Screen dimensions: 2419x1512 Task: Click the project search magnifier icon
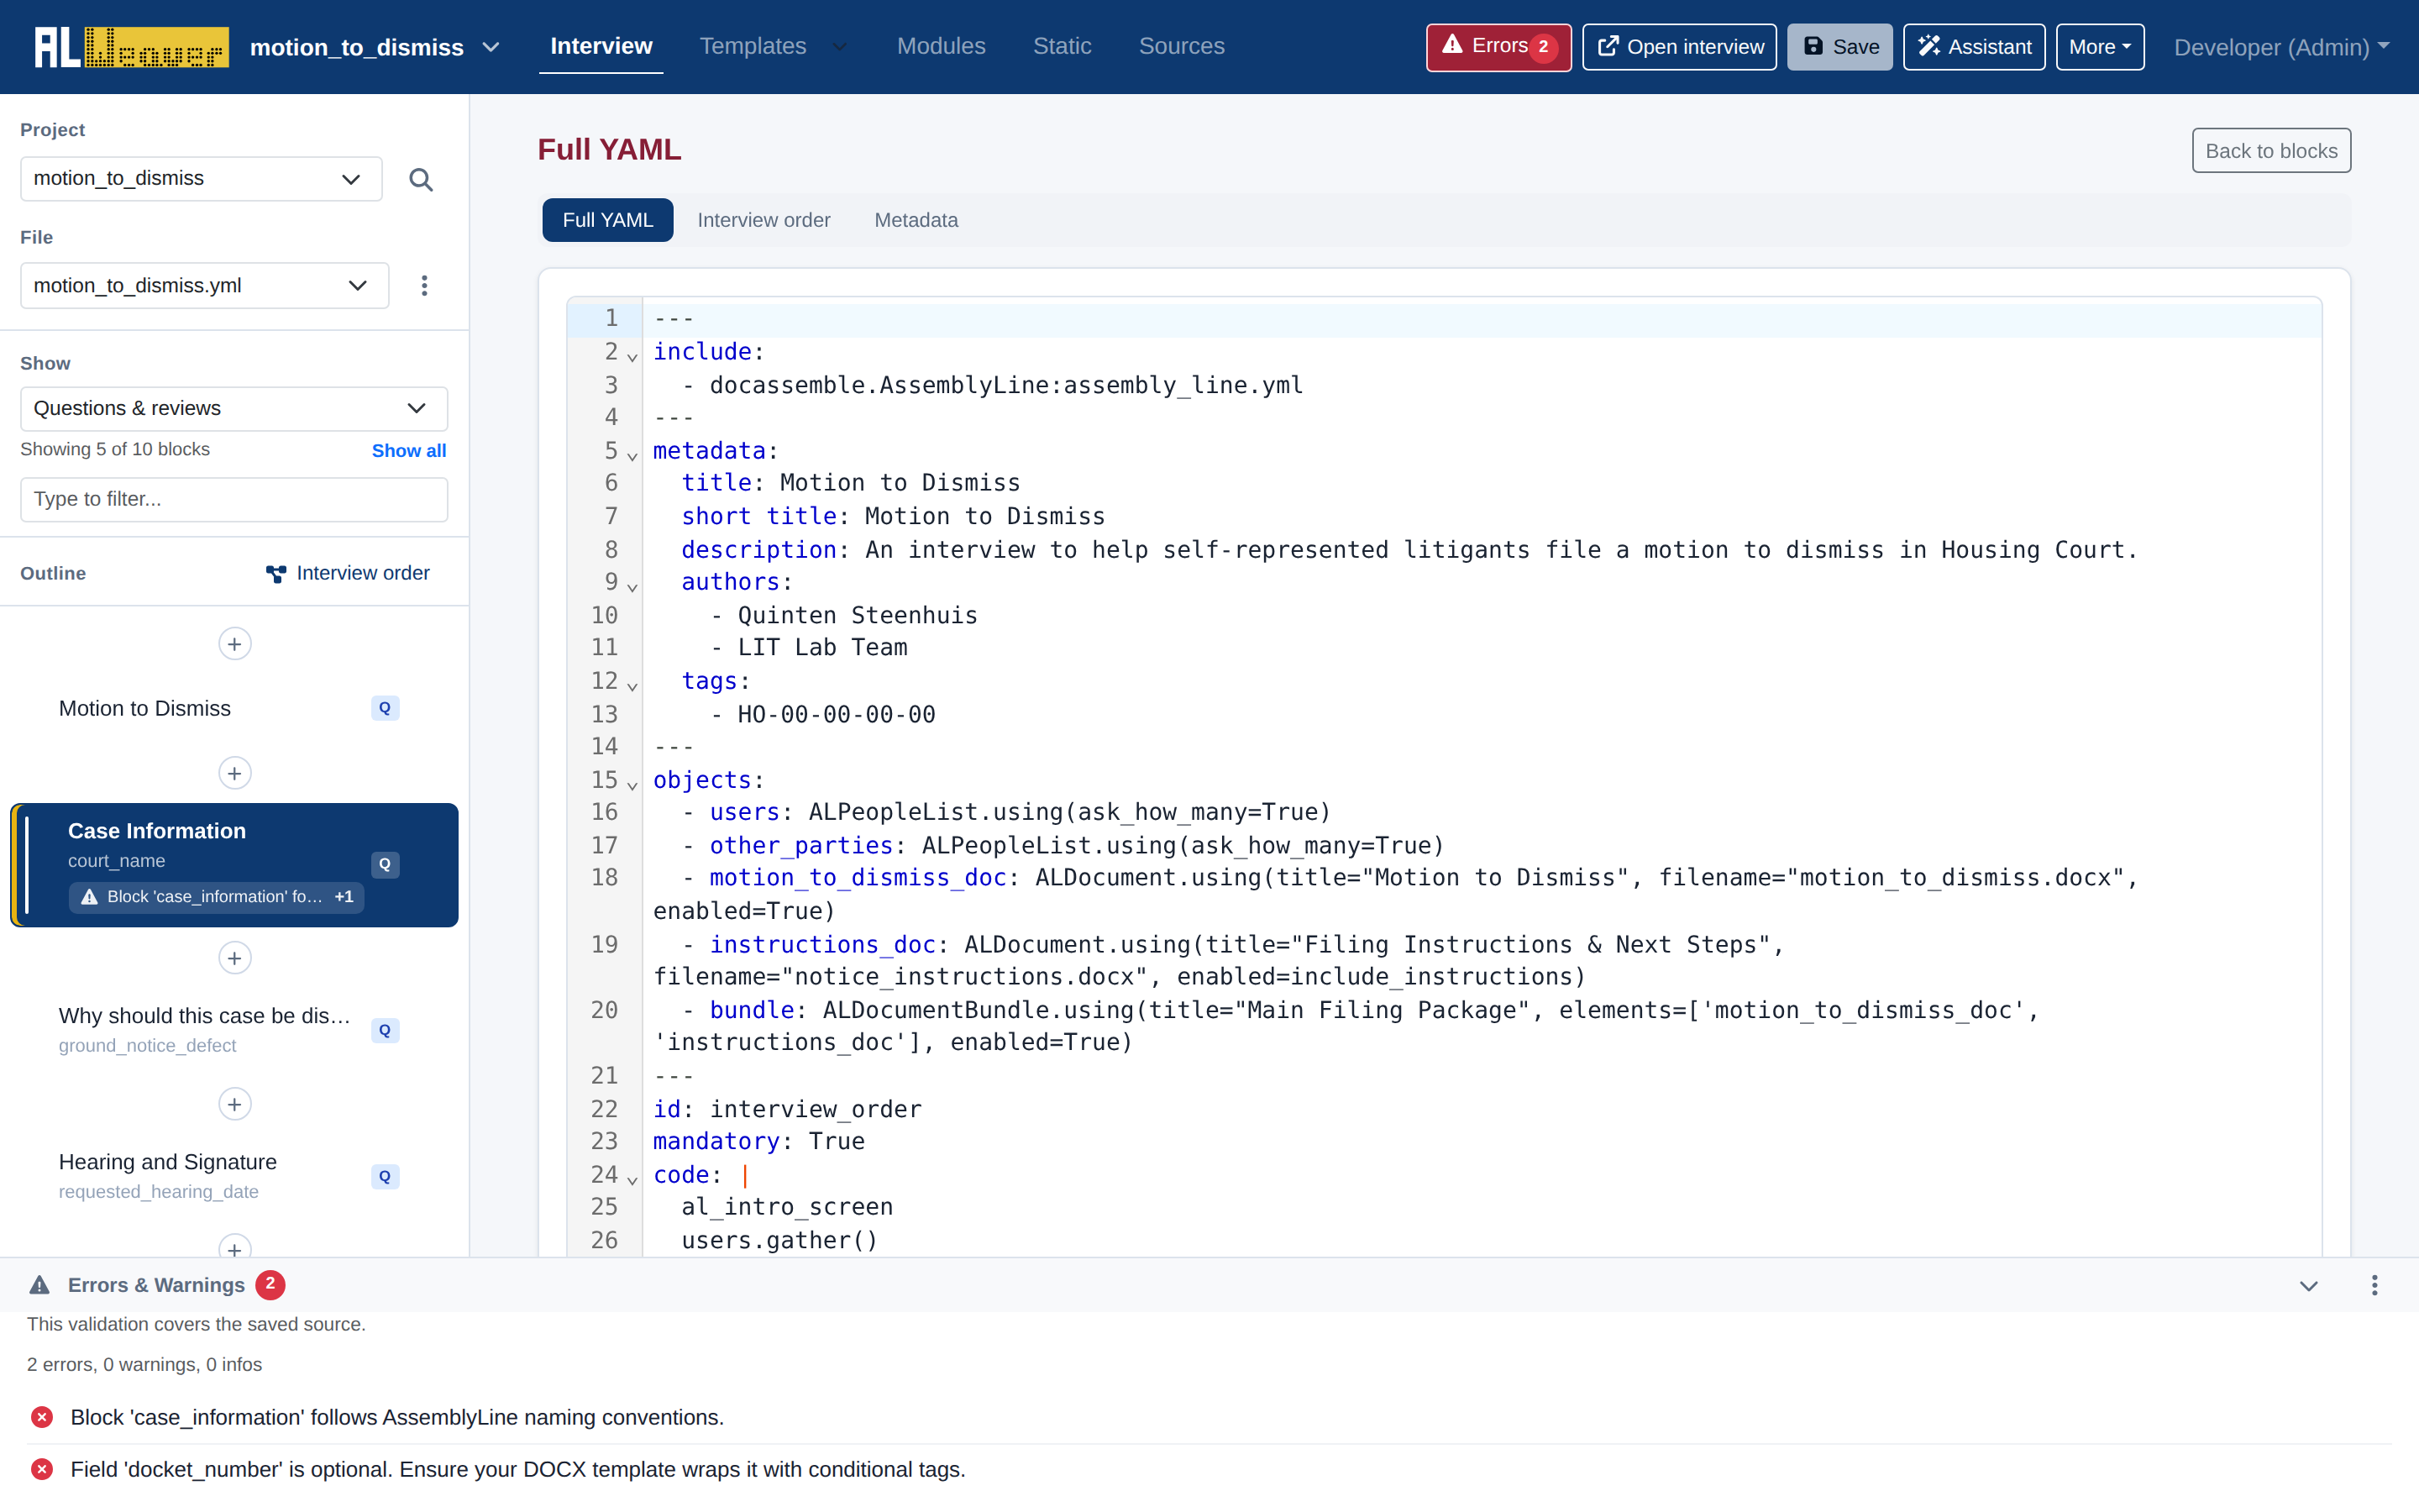coord(421,179)
